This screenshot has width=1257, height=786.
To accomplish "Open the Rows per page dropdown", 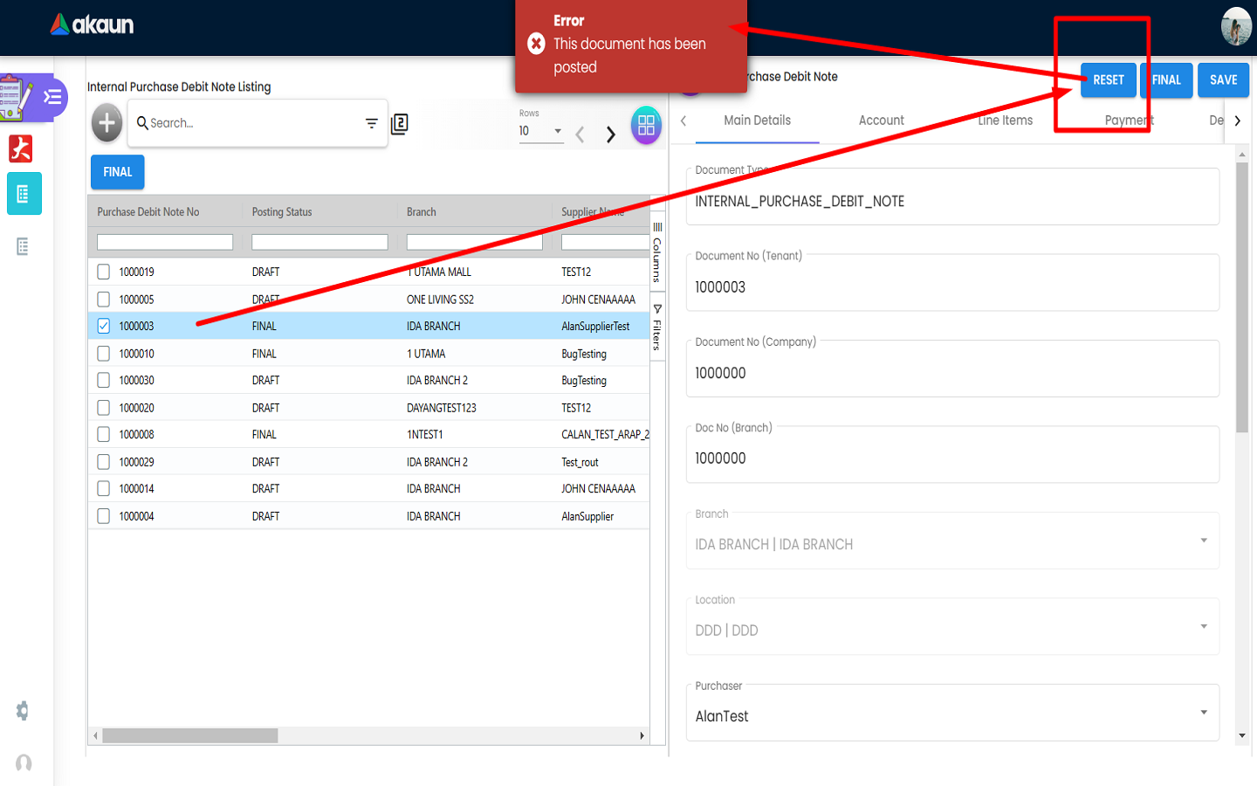I will pyautogui.click(x=541, y=131).
